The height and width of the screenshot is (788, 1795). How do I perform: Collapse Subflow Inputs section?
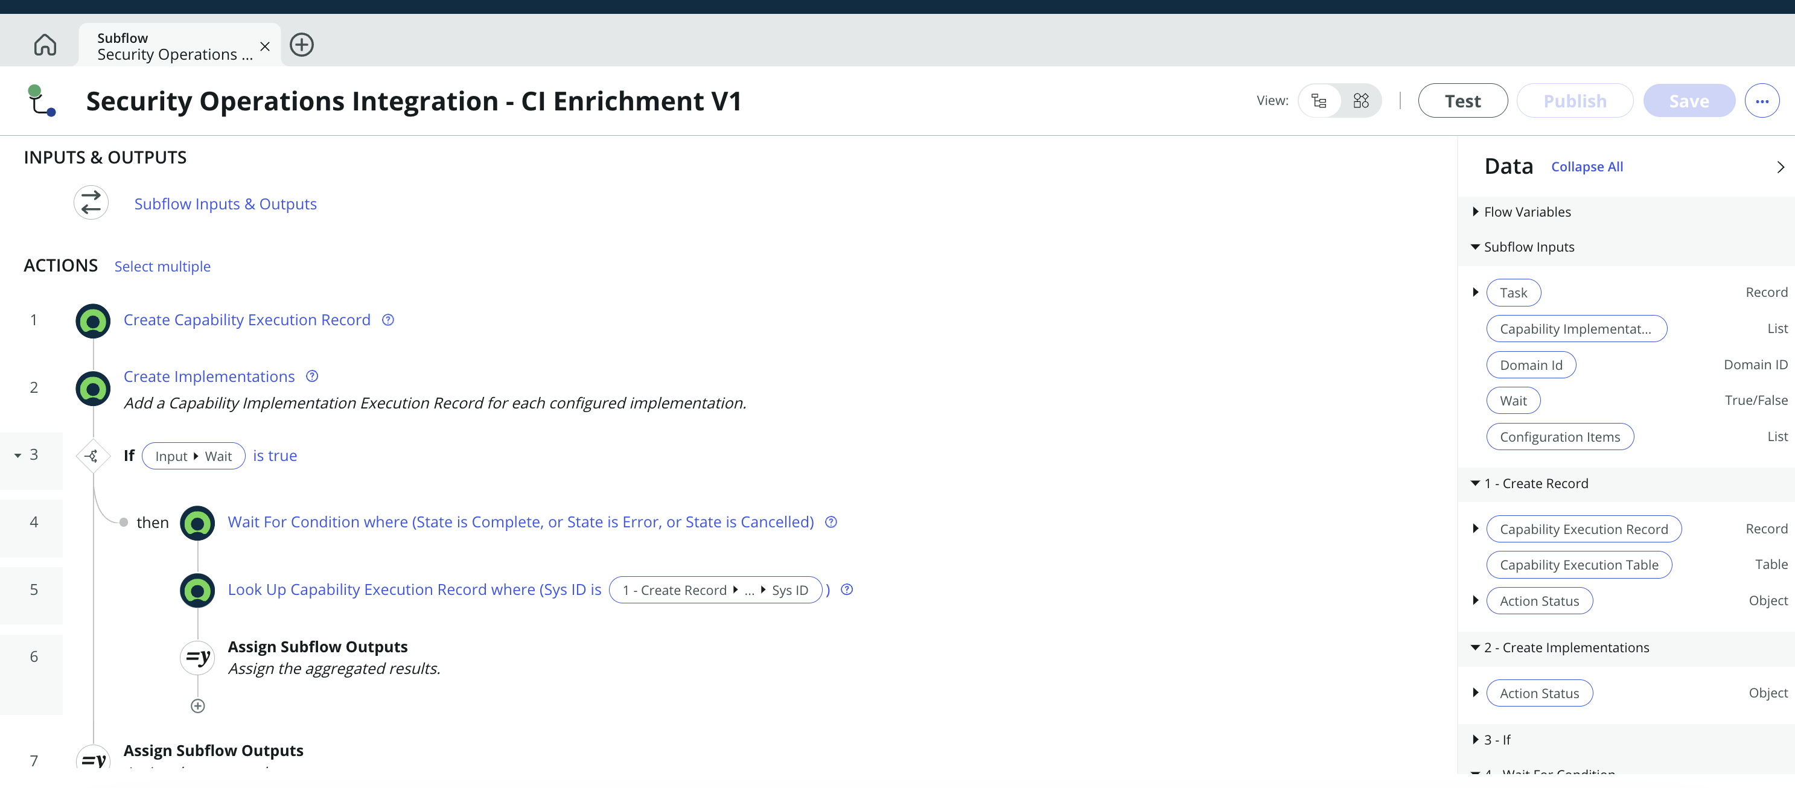click(x=1475, y=247)
